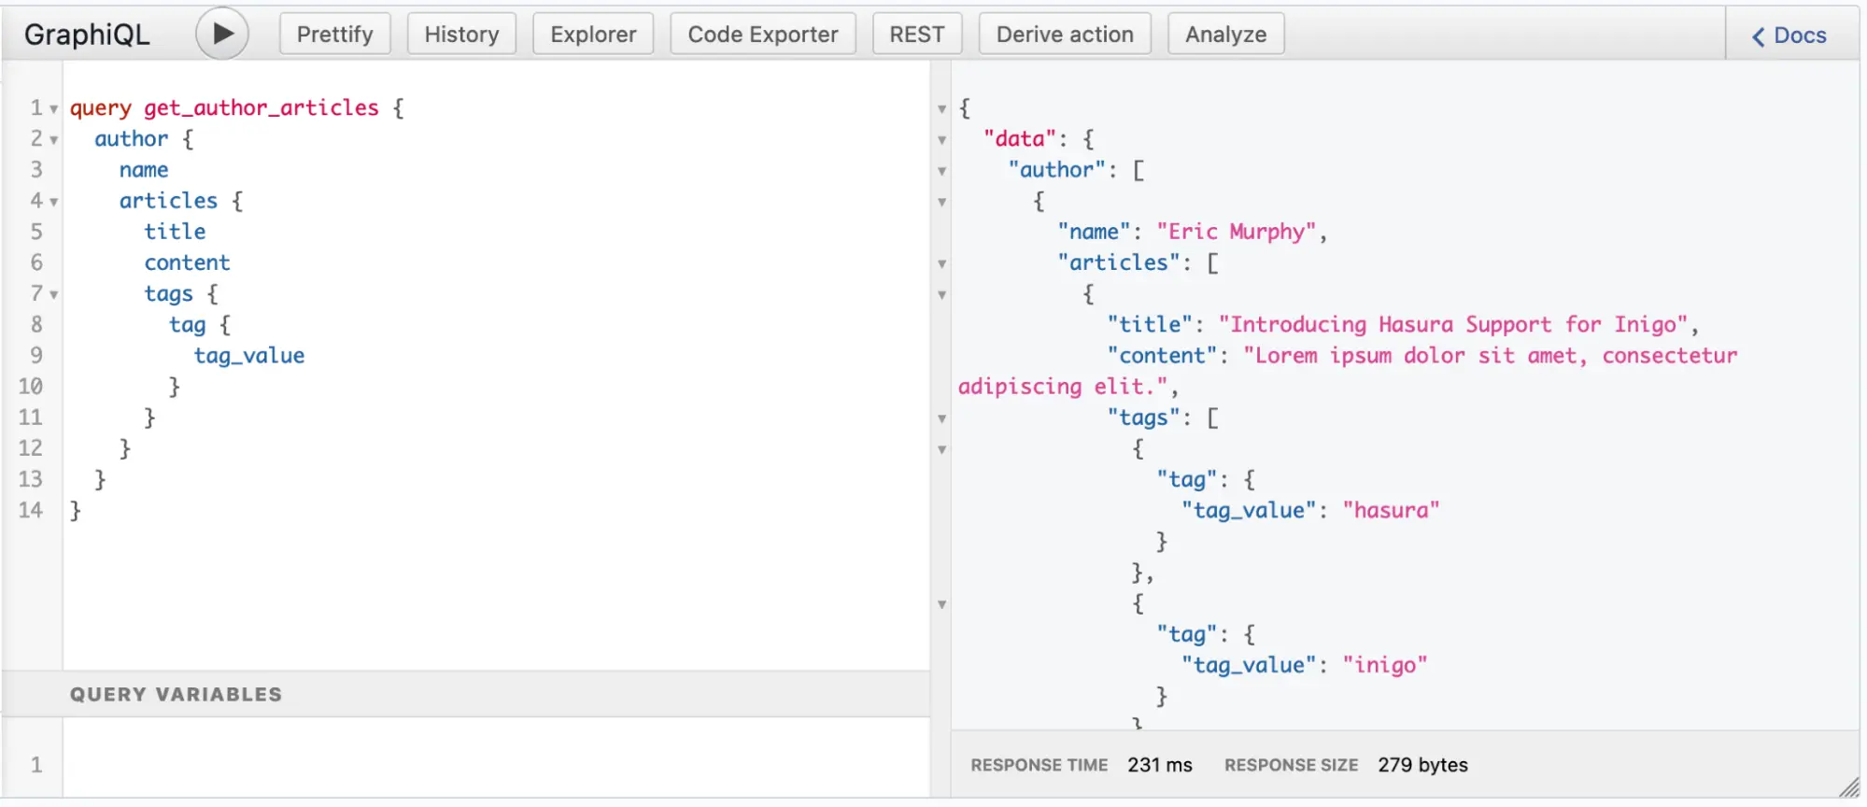The image size is (1867, 807).
Task: Open the History panel
Action: (461, 35)
